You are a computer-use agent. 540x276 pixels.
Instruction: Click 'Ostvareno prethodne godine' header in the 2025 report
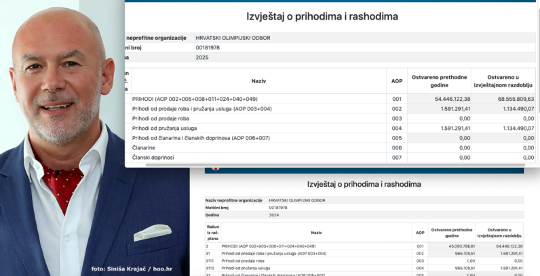(439, 81)
